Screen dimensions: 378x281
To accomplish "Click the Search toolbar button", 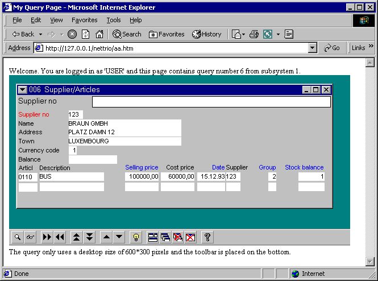I will [x=127, y=34].
